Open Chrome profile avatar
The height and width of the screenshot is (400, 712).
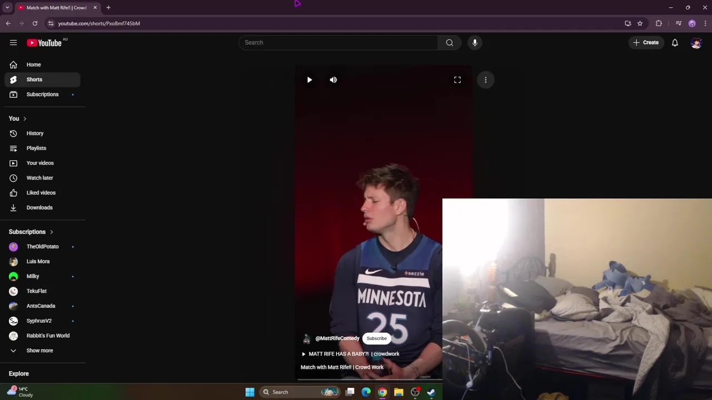pos(692,23)
